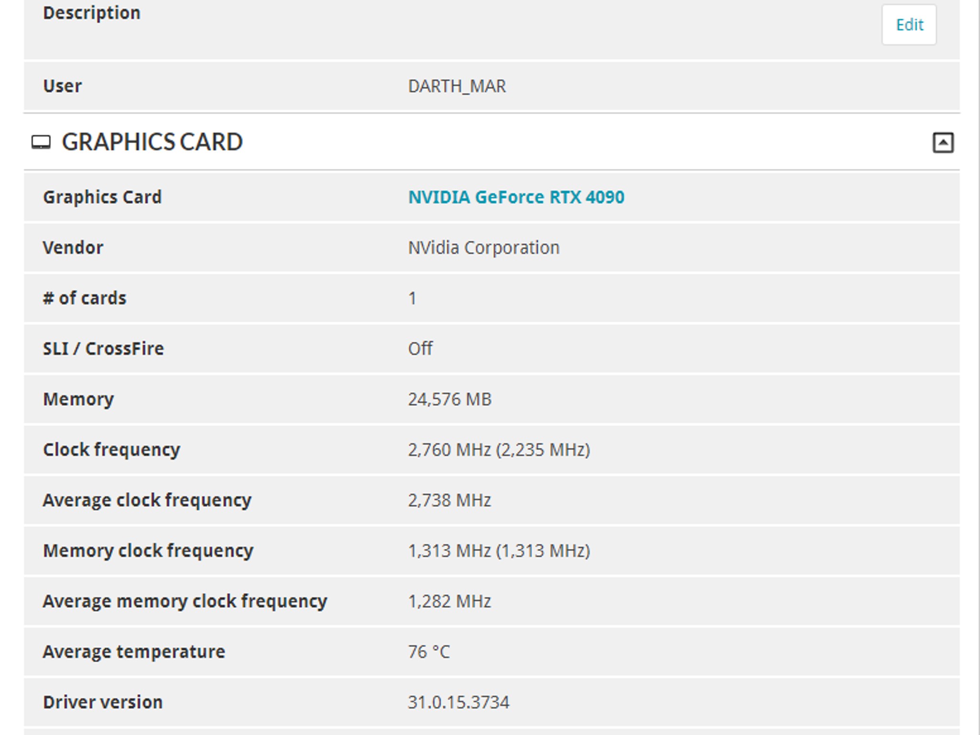Image resolution: width=980 pixels, height=735 pixels.
Task: Click the User row label
Action: click(x=62, y=86)
